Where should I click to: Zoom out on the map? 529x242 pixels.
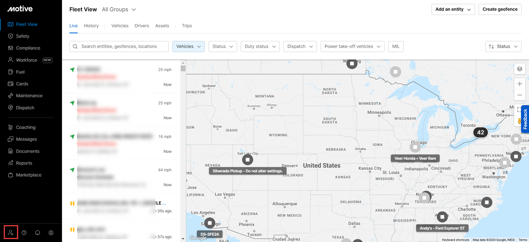(519, 95)
